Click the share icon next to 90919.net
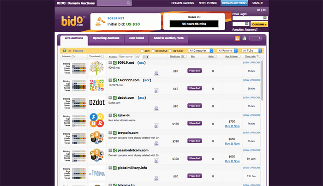Screen dimensions: 323x186 (x=115, y=63)
